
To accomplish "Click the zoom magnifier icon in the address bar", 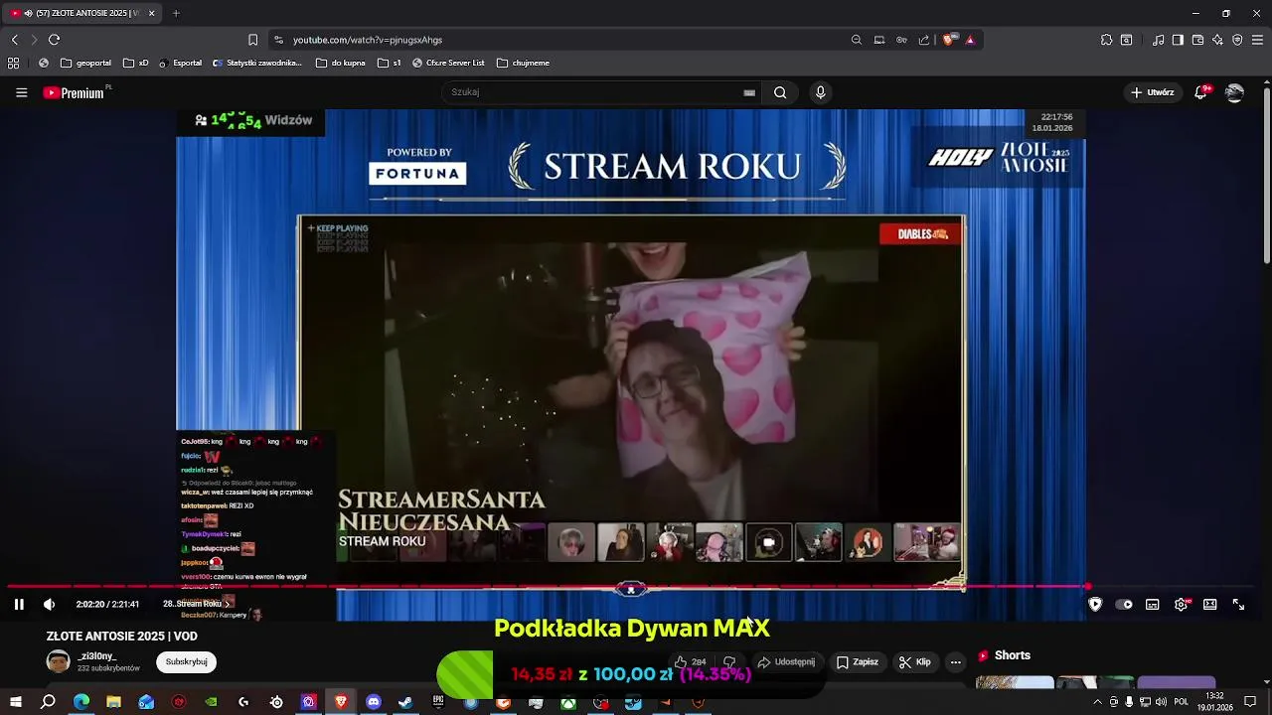I will click(x=857, y=40).
